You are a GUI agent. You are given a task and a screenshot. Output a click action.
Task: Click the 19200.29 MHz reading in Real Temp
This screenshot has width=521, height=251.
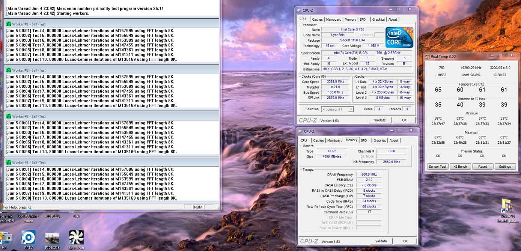pos(471,68)
